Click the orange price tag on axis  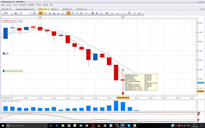200,91
